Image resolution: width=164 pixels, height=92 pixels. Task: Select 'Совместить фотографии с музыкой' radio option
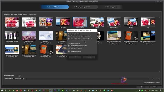[69, 36]
